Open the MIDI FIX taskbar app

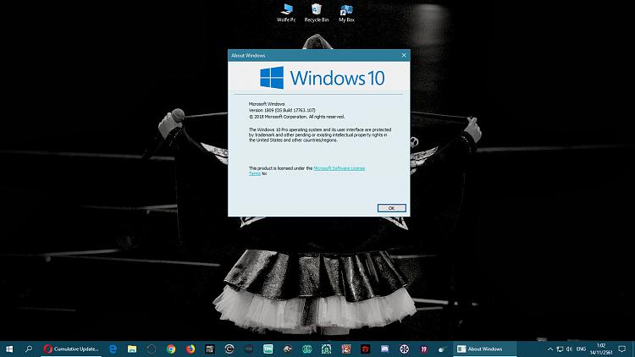[x=210, y=349]
